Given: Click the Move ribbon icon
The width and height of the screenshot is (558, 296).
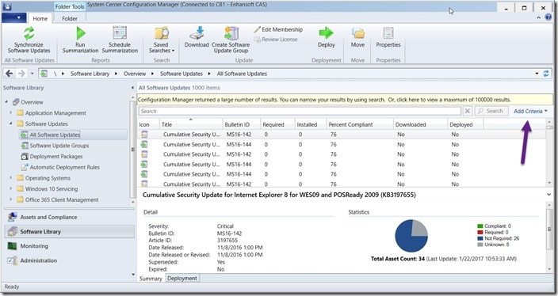Looking at the screenshot, I should 357,33.
